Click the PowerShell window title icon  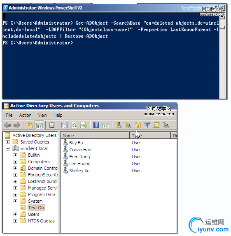tap(5, 8)
